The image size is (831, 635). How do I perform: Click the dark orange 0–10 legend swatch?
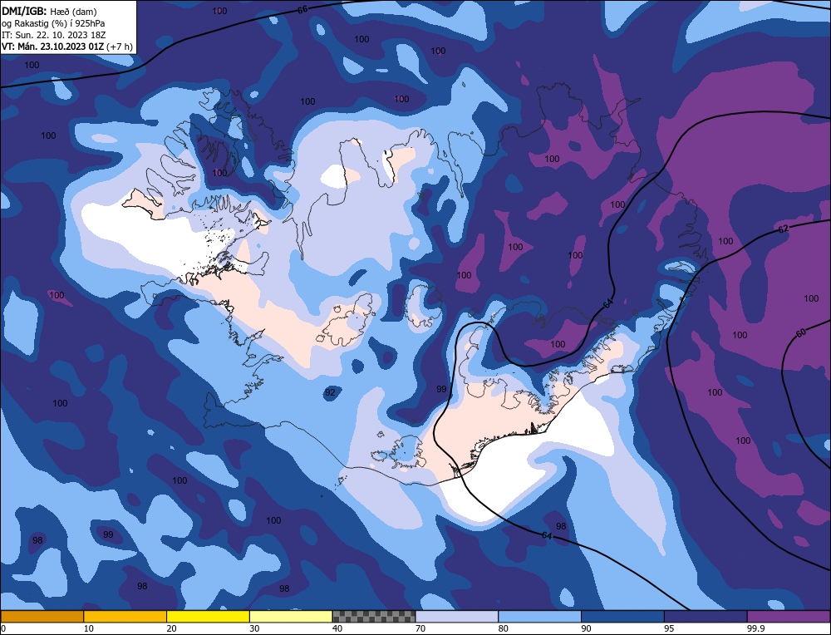(42, 617)
